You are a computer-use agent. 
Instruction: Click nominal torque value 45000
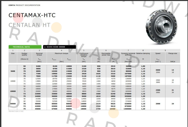38,109
